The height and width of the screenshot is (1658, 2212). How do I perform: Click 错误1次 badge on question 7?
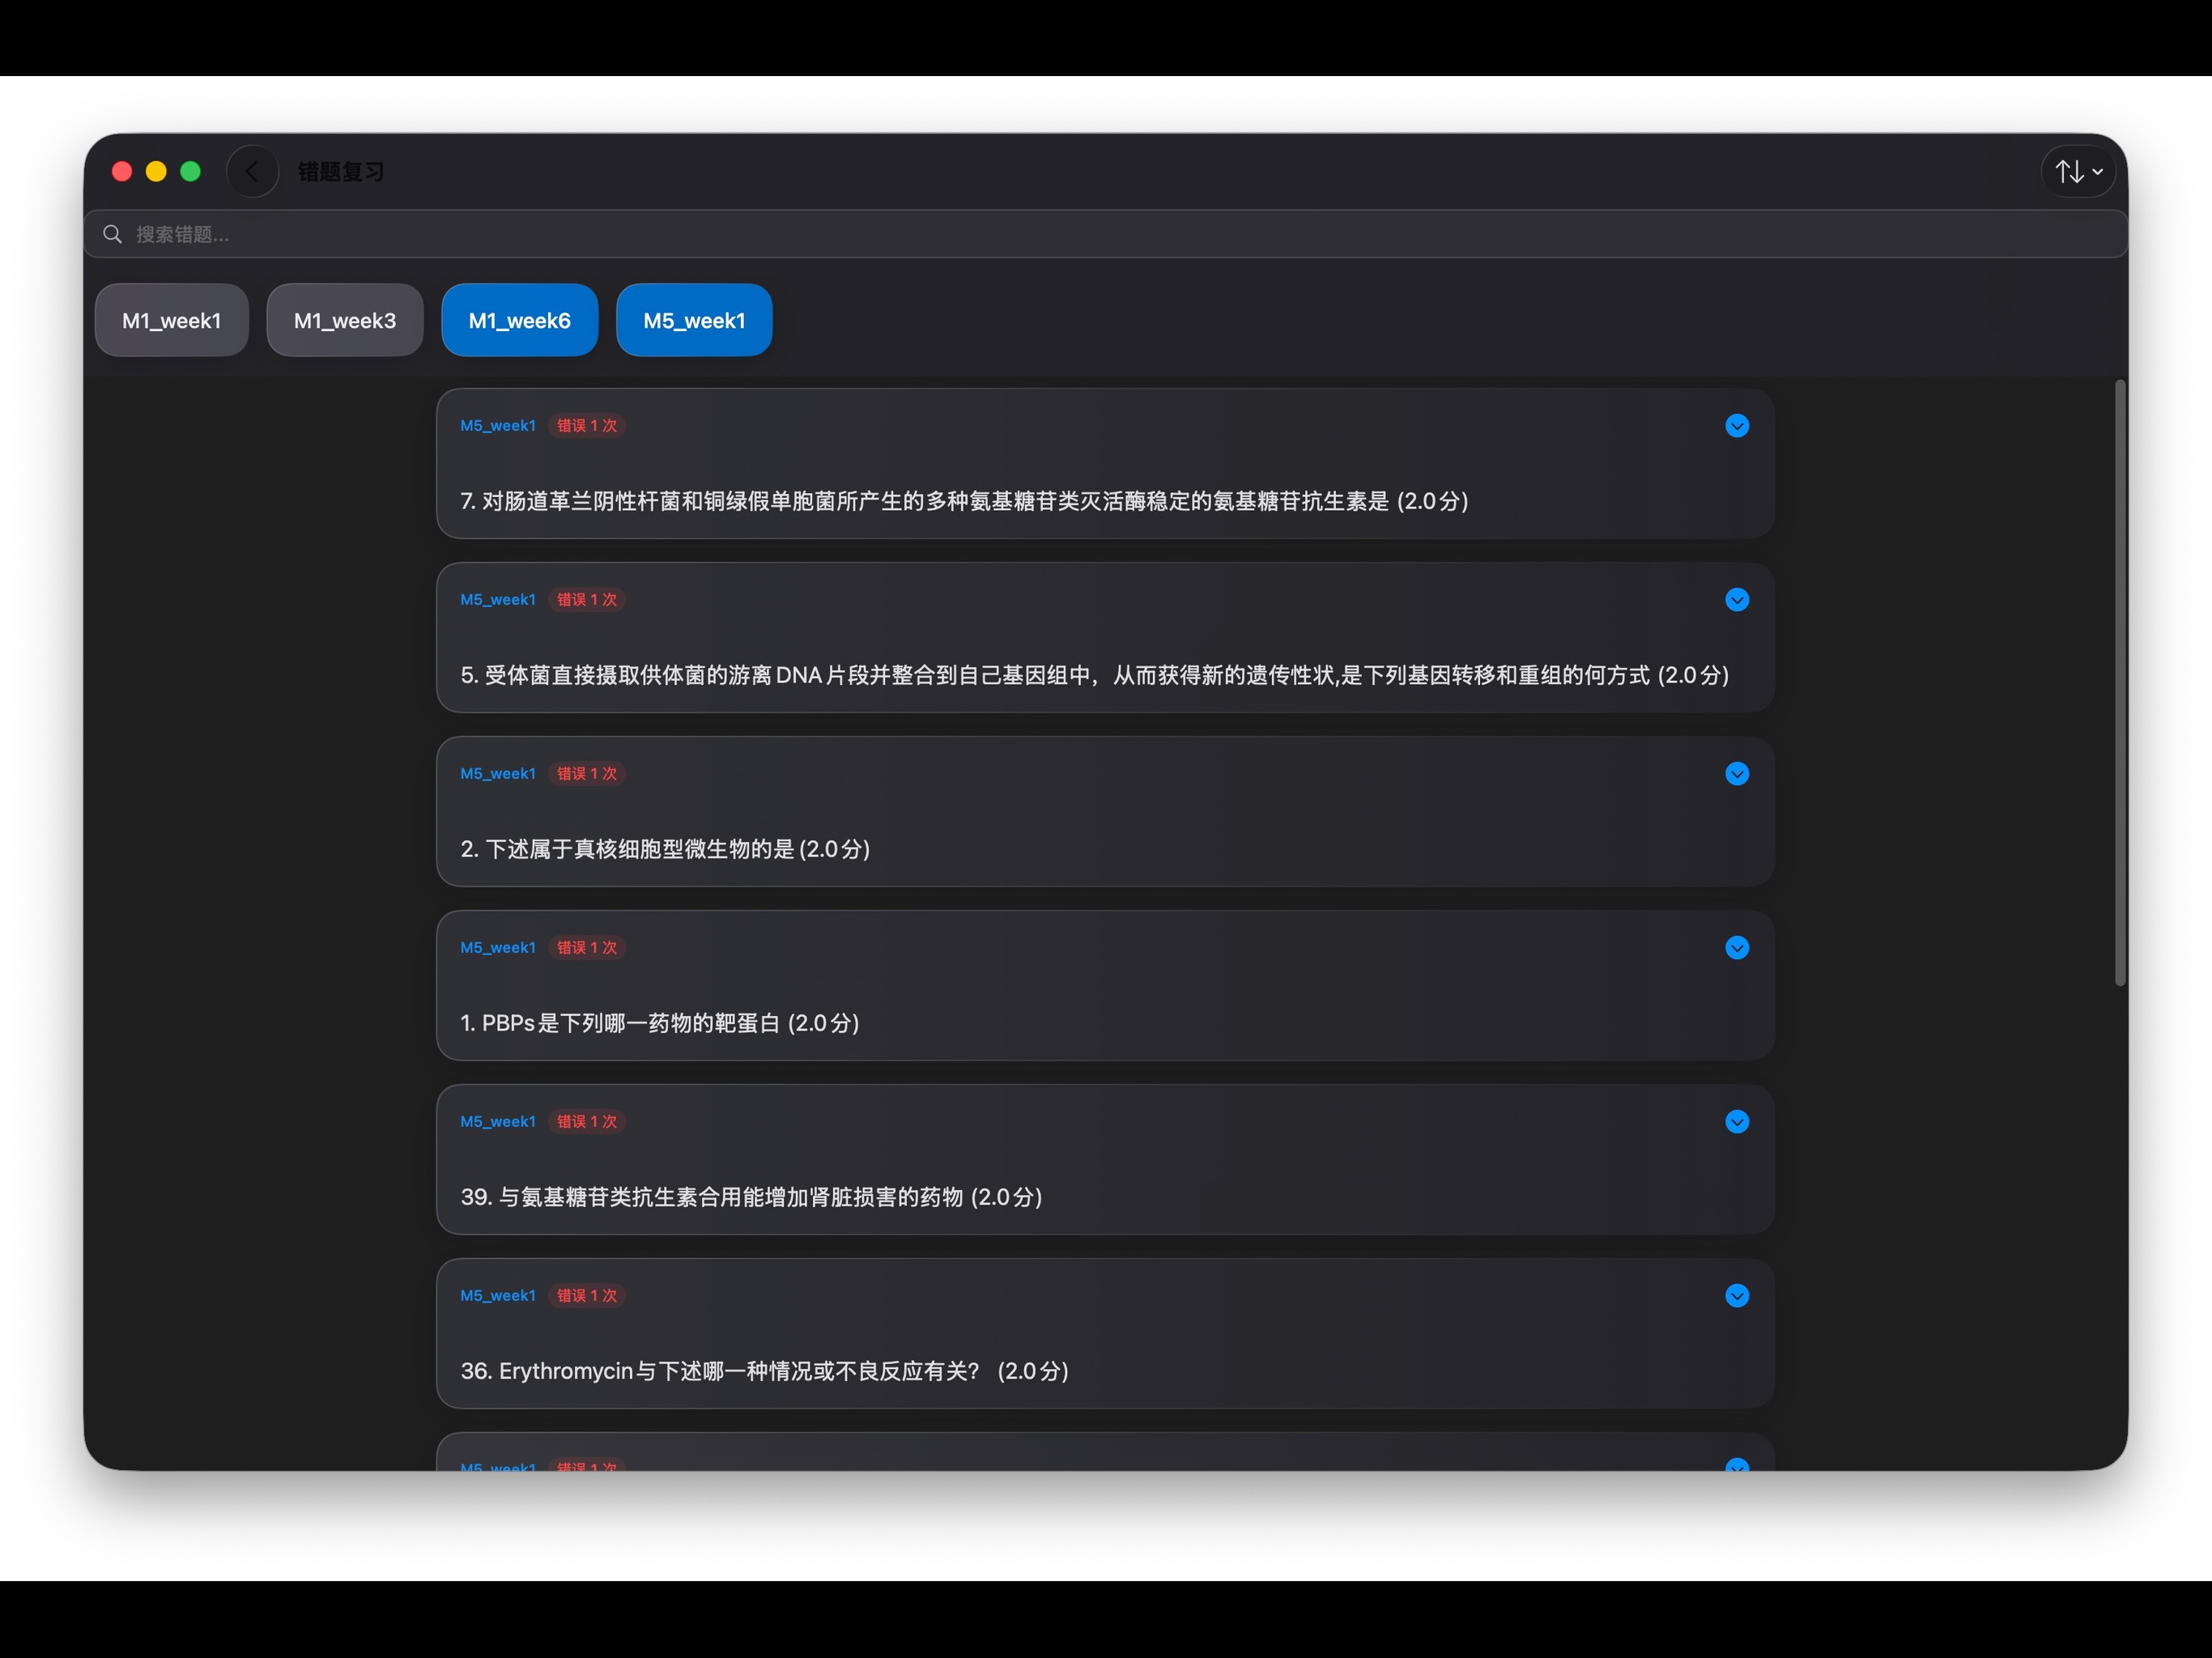(x=587, y=426)
